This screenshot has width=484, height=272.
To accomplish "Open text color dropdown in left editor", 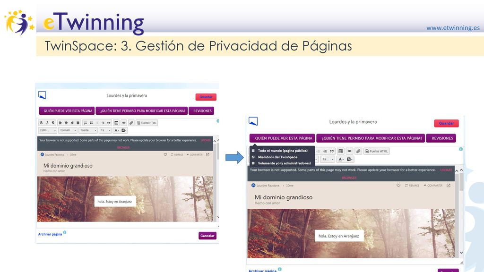I will click(117, 130).
